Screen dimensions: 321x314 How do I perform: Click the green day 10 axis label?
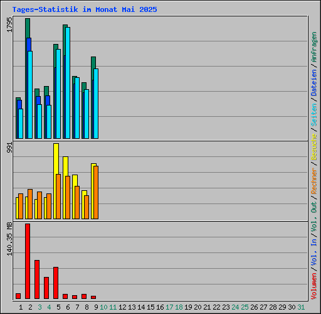click(x=103, y=307)
